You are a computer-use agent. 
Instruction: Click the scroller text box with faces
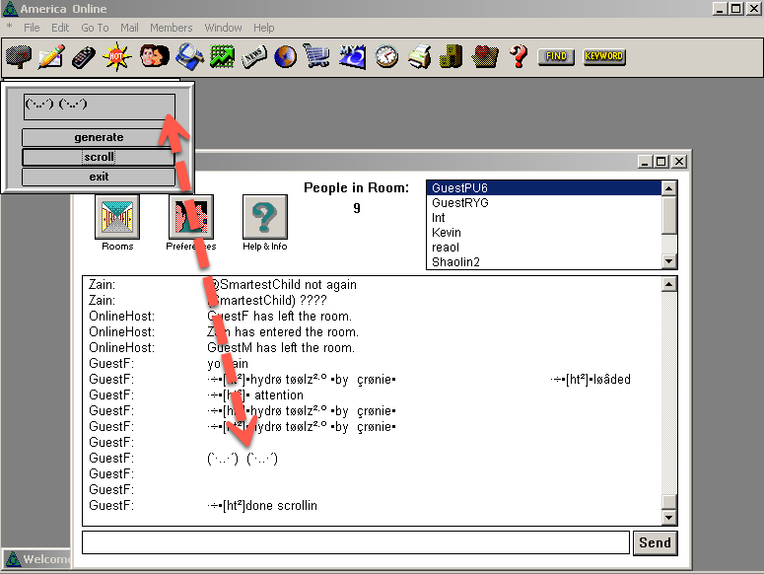(99, 108)
